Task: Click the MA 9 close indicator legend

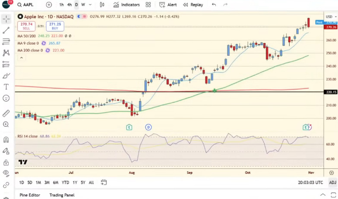Action: (x=28, y=43)
